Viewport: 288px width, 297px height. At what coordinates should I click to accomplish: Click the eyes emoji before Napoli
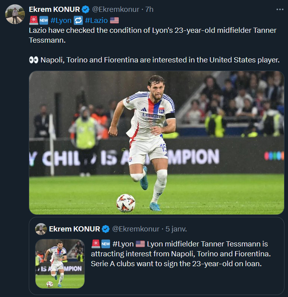(x=34, y=60)
